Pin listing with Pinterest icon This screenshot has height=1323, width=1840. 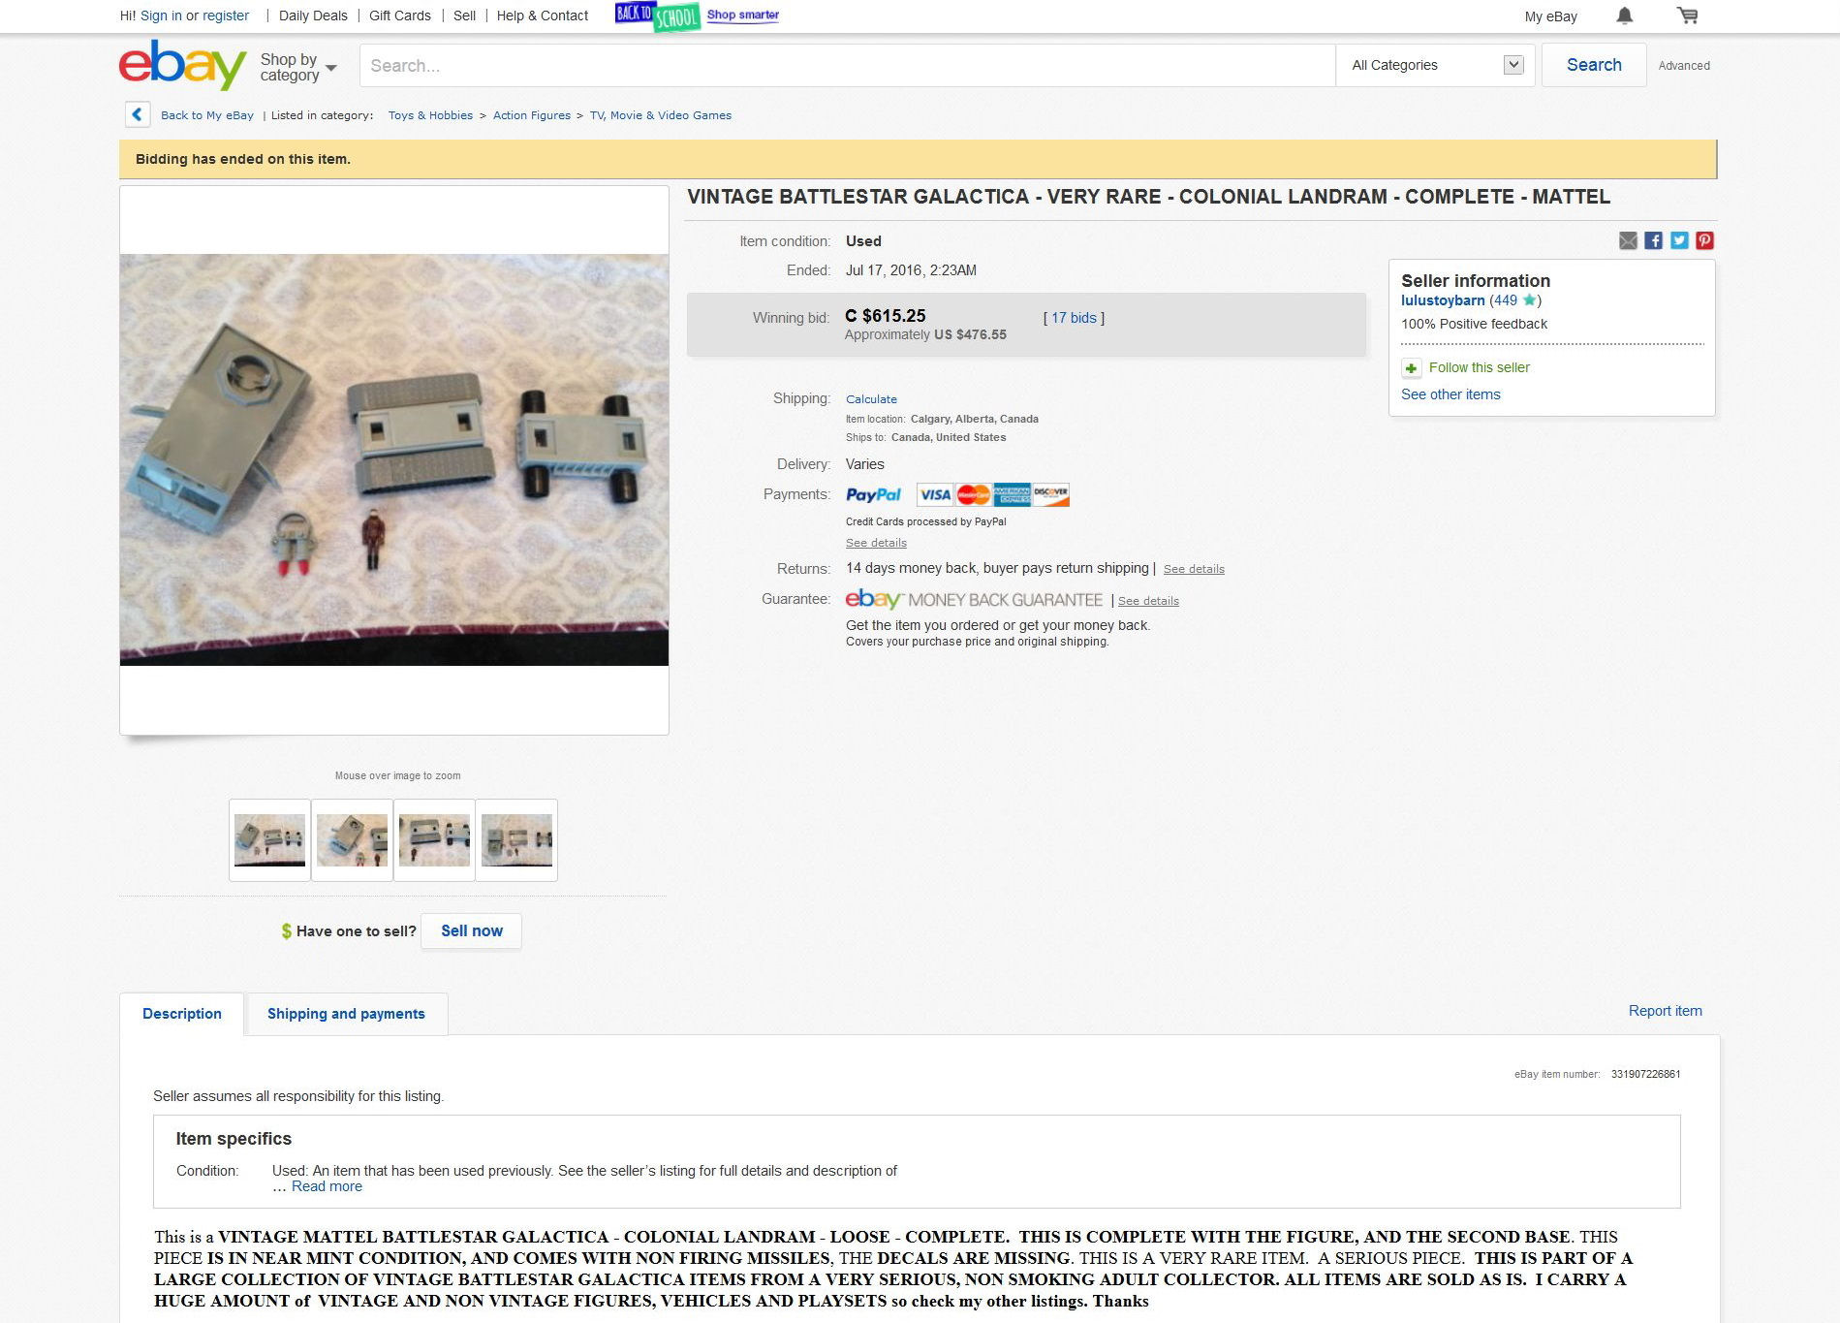pos(1705,240)
